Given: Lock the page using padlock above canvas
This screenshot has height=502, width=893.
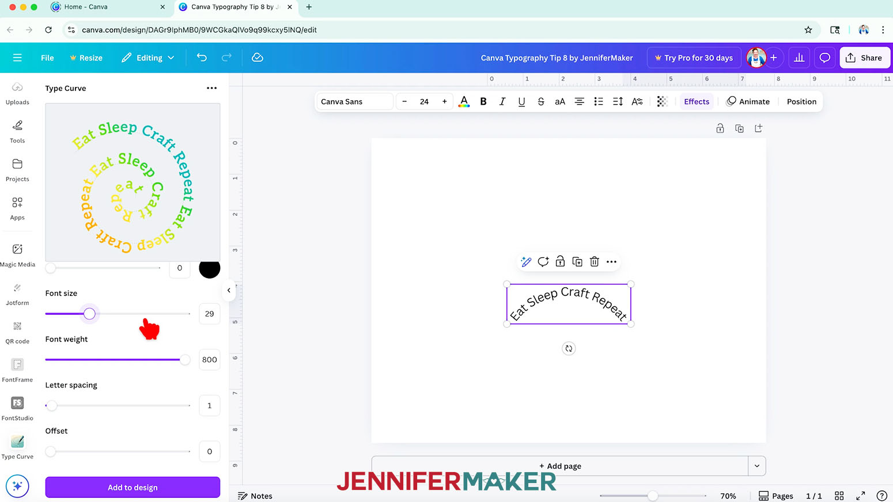Looking at the screenshot, I should [x=720, y=128].
